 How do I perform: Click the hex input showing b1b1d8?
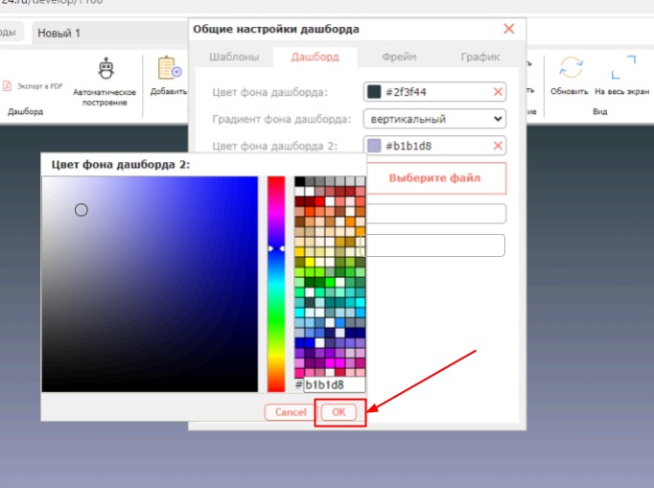[334, 384]
